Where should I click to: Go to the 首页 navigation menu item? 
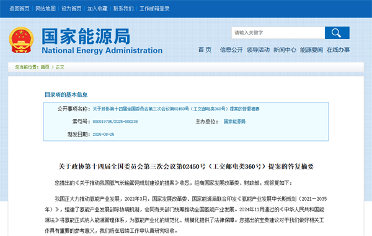tap(205, 49)
